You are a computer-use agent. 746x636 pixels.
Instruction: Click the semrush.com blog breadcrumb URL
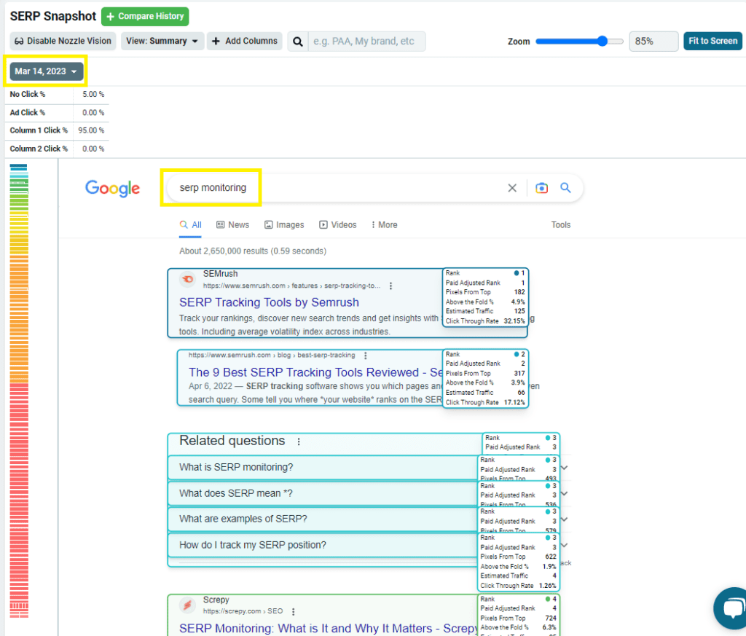[x=272, y=356]
